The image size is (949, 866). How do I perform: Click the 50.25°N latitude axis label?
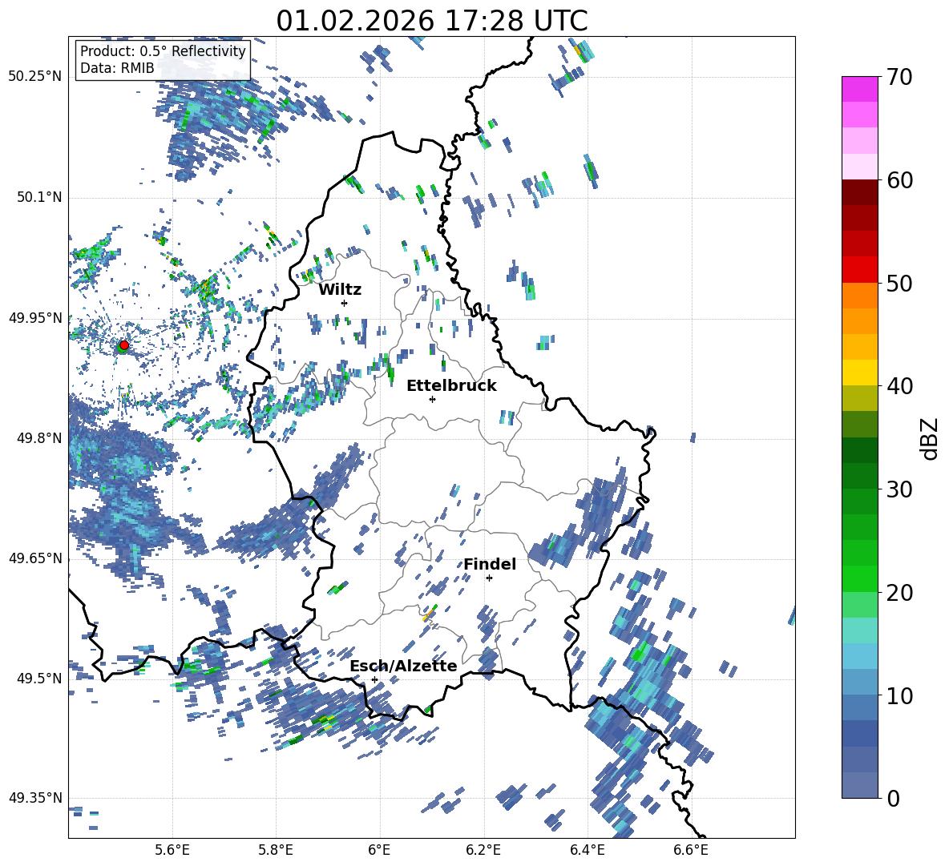pos(34,77)
